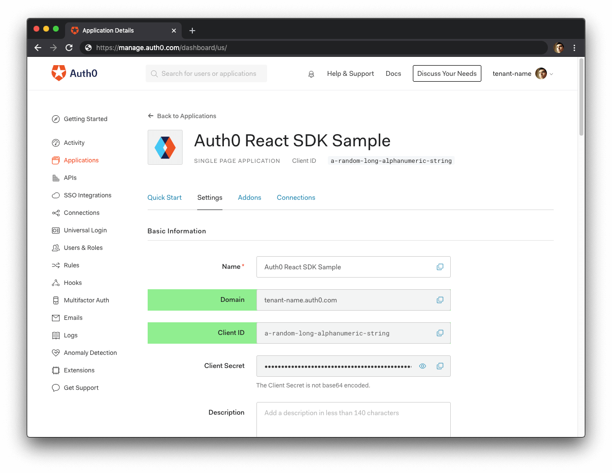Viewport: 612px width, 473px height.
Task: Click the Get Support chat bubble icon
Action: click(x=56, y=388)
